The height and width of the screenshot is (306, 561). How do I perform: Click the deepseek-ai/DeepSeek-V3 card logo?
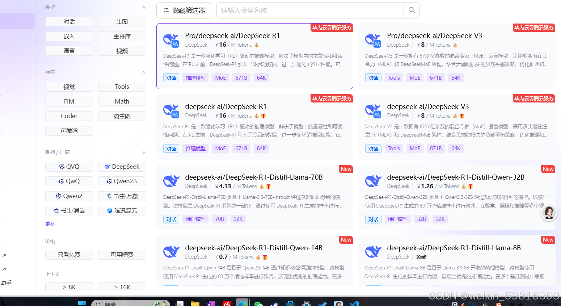tap(373, 111)
